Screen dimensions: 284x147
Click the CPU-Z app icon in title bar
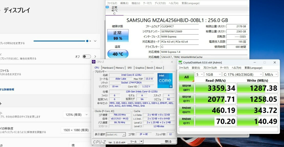click(94, 62)
